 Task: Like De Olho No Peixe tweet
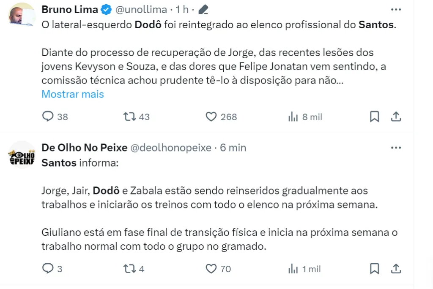point(211,268)
